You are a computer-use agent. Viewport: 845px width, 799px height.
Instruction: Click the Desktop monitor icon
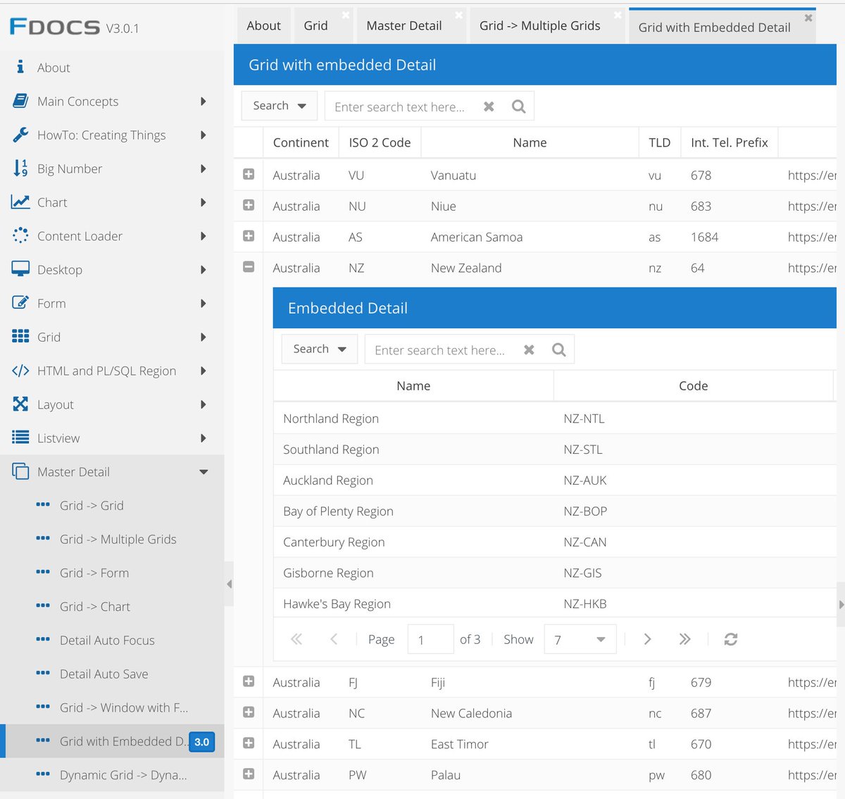(x=20, y=269)
